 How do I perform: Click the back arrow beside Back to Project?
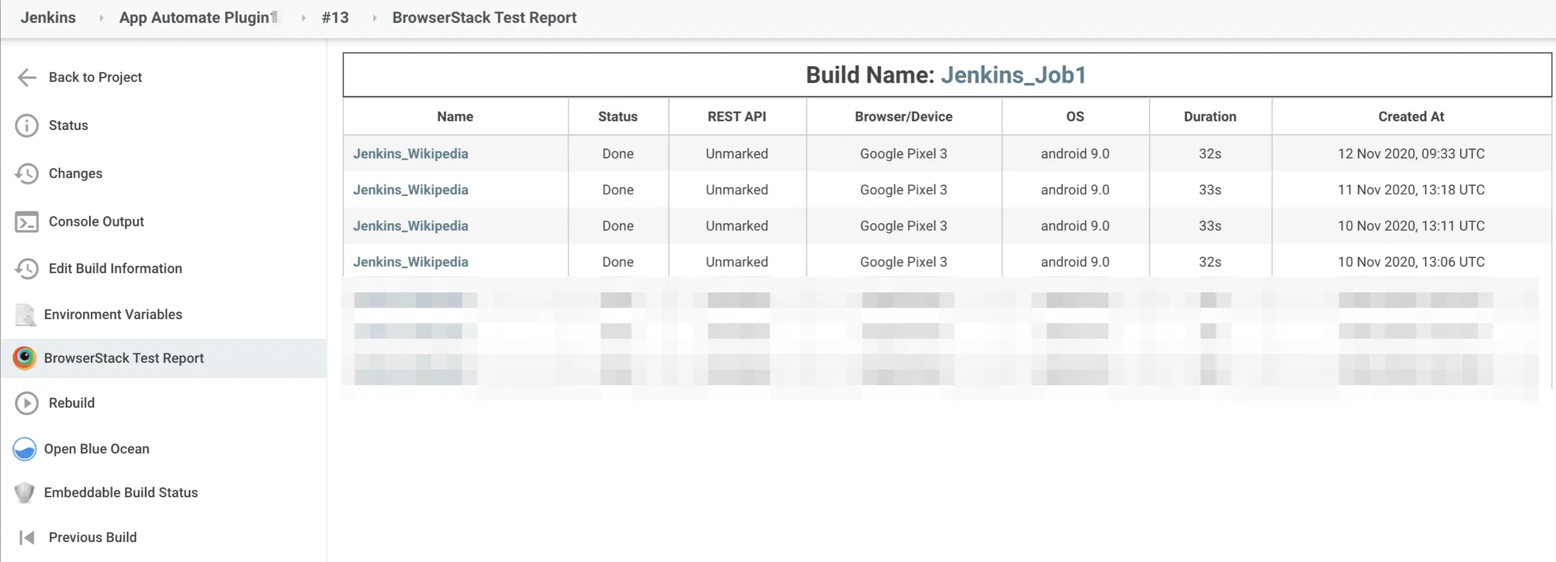(x=25, y=78)
